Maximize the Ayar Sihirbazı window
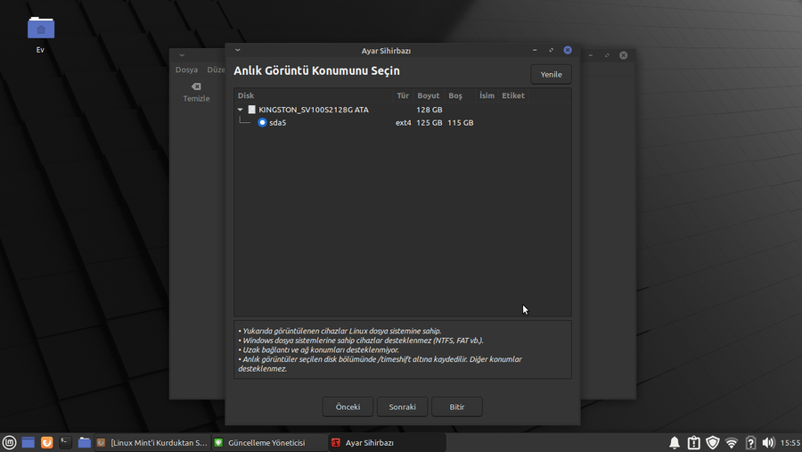 [551, 50]
